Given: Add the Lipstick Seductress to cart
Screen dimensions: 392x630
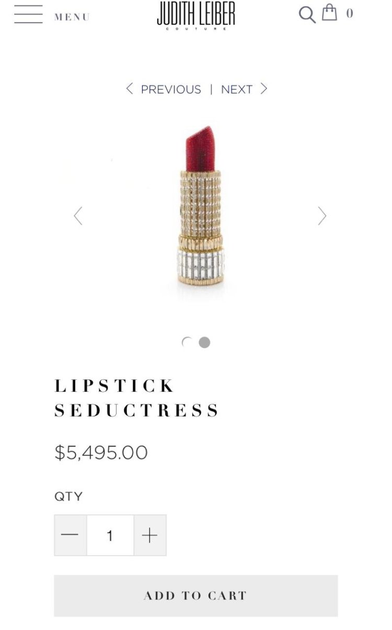Looking at the screenshot, I should coord(196,595).
